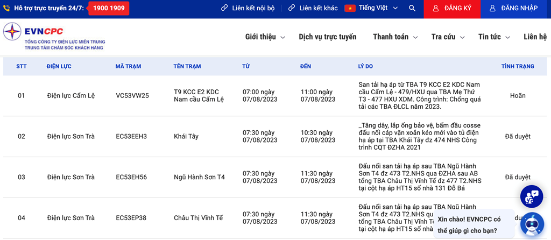Open Liên kết nội bộ link

tap(248, 9)
